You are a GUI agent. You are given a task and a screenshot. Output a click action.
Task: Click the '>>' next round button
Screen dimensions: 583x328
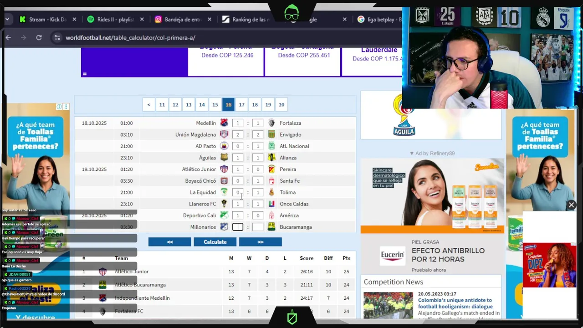[261, 242]
